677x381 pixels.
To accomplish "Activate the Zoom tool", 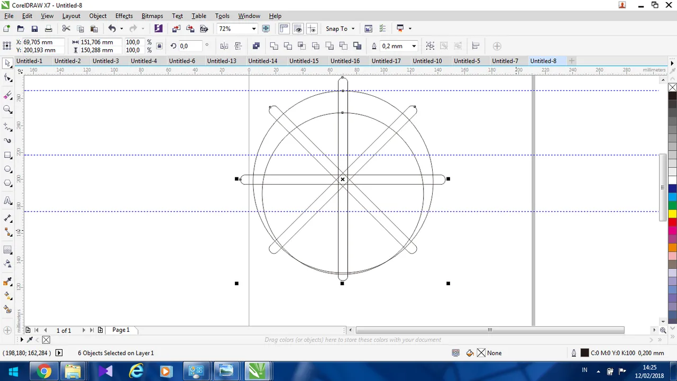I will pyautogui.click(x=8, y=110).
